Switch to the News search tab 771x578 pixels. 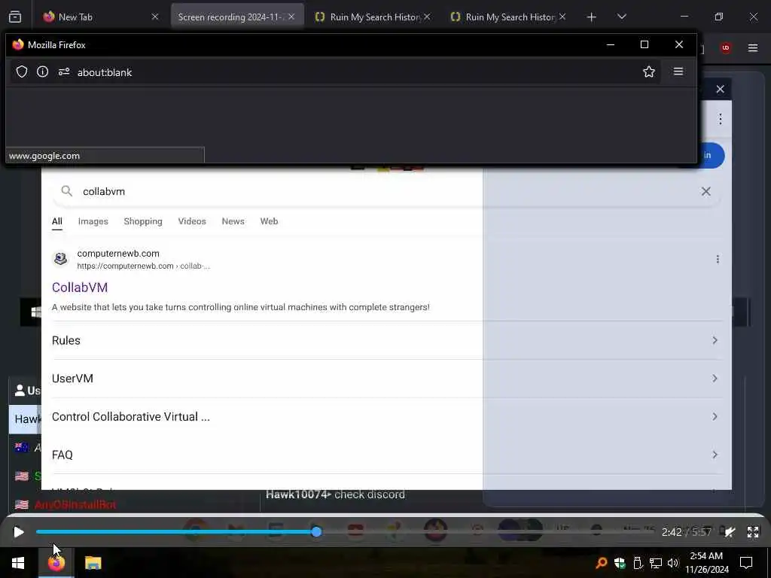(233, 221)
